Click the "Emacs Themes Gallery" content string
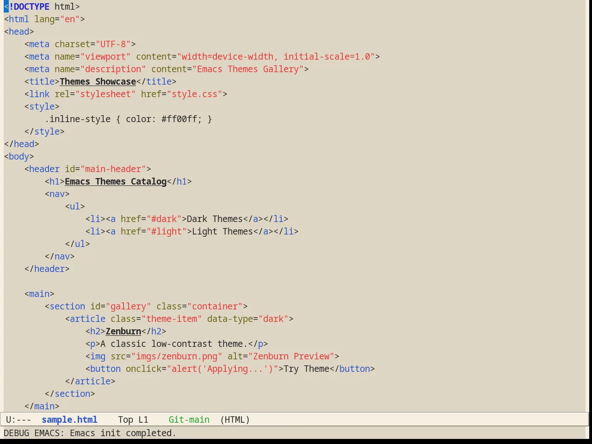The width and height of the screenshot is (592, 444). click(248, 69)
